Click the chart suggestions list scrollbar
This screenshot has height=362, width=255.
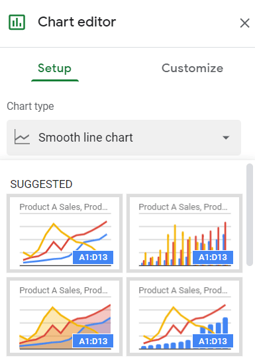[250, 214]
